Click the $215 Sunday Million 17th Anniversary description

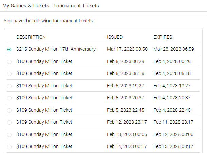(x=56, y=49)
